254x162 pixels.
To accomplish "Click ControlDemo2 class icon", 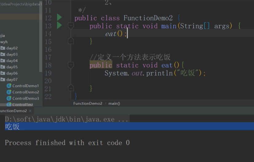I will coord(9,92).
